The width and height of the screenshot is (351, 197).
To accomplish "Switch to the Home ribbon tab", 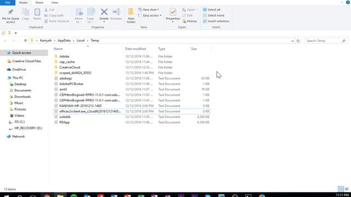I will pos(23,3).
